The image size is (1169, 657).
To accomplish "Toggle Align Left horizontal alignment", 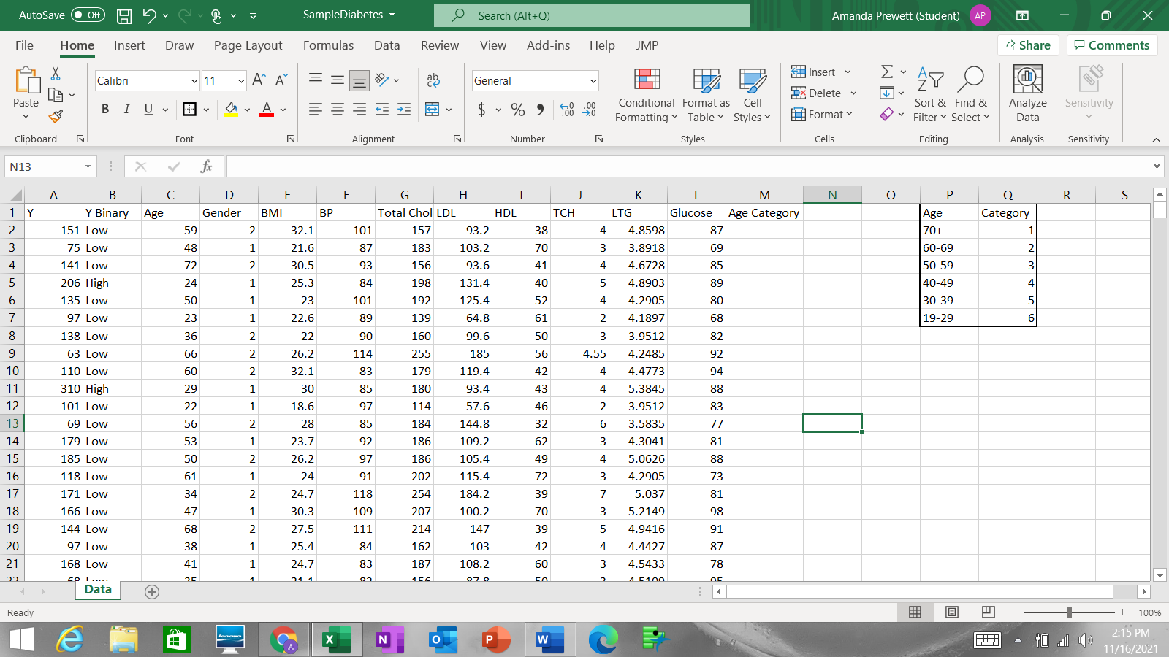I will click(316, 109).
